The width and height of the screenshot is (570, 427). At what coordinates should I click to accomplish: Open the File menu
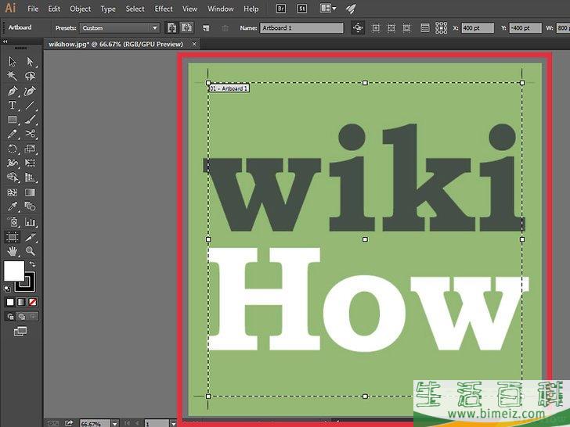pyautogui.click(x=33, y=9)
